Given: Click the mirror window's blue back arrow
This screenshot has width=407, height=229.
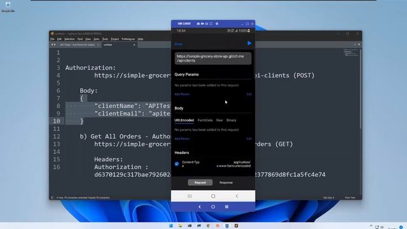Looking at the screenshot, I should [200, 207].
